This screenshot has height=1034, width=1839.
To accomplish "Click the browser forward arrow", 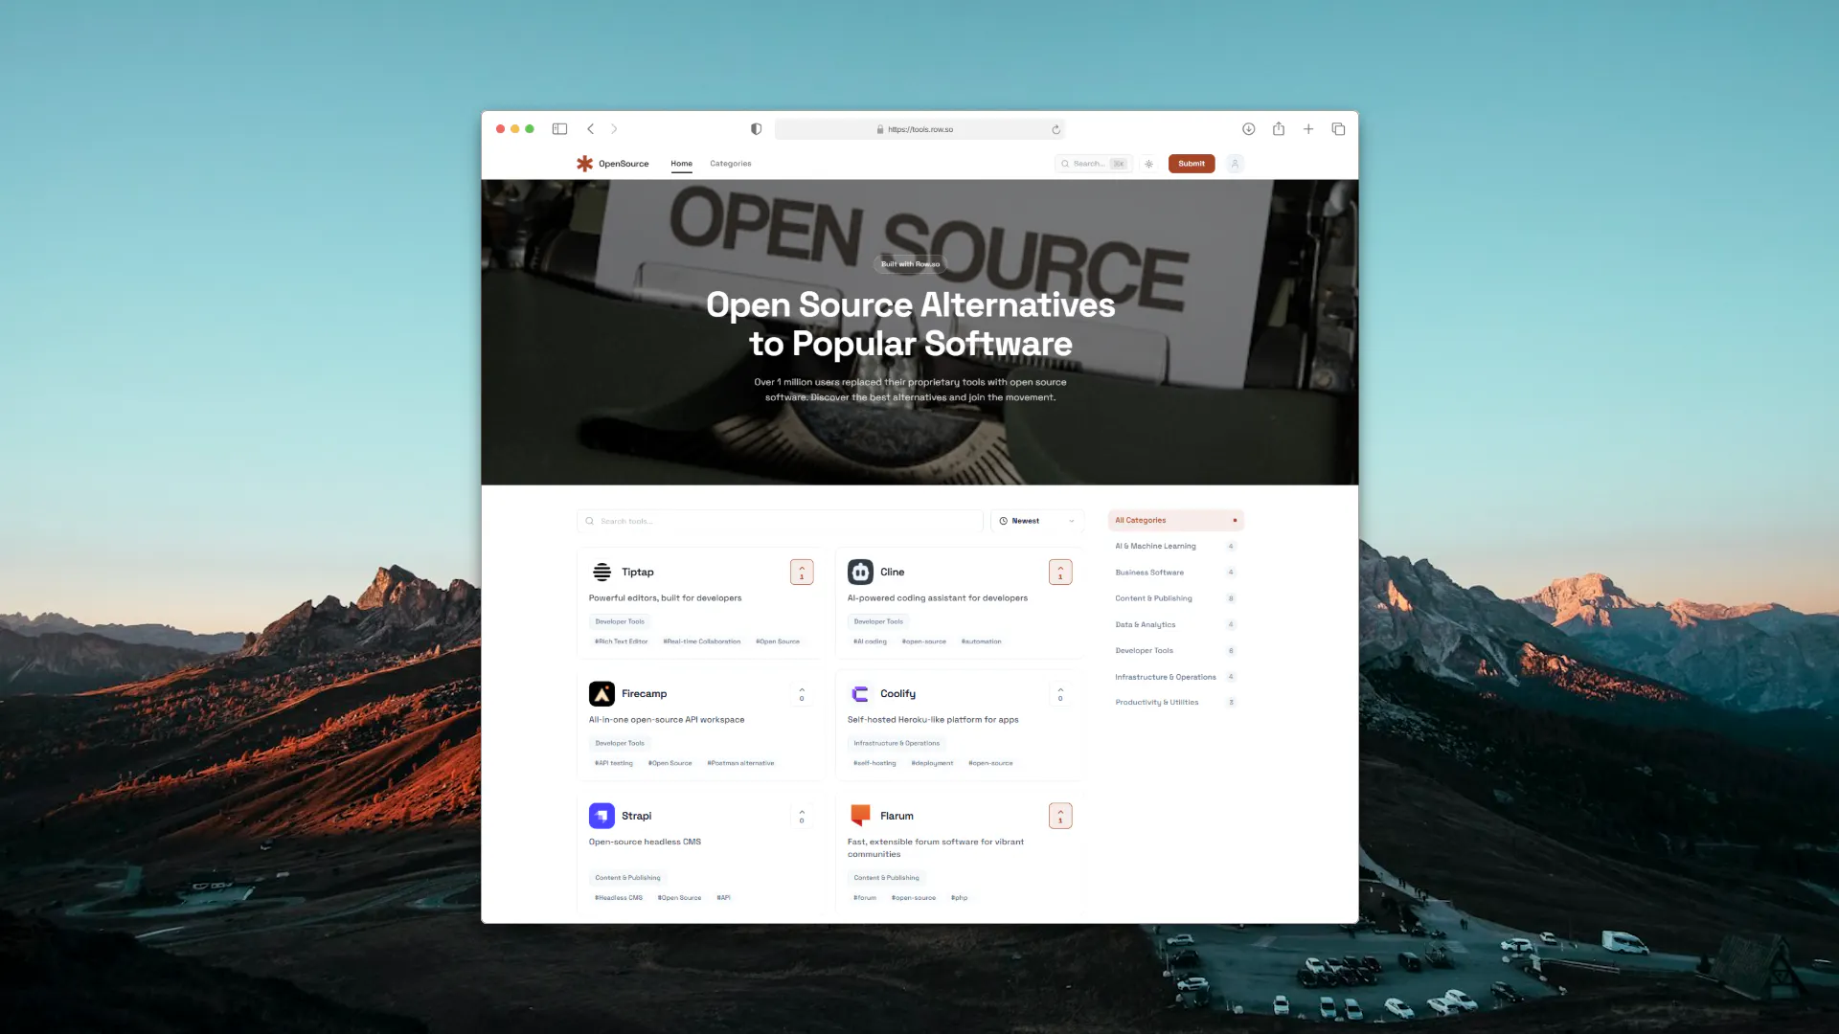I will pos(614,129).
